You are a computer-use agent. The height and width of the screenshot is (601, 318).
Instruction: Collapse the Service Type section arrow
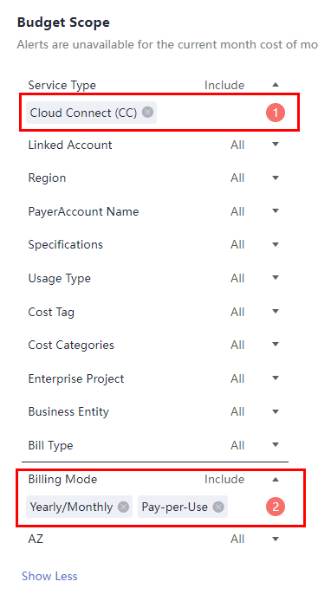point(276,85)
